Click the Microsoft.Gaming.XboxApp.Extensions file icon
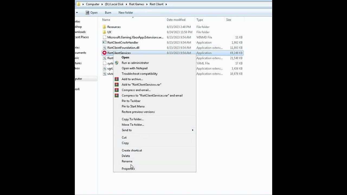Image resolution: width=347 pixels, height=195 pixels. (x=104, y=37)
